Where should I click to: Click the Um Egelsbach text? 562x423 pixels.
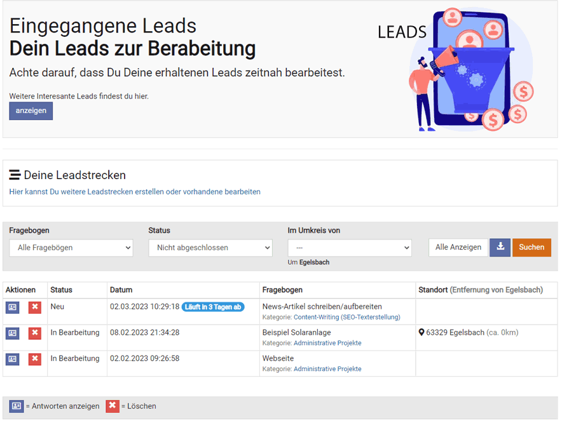pyautogui.click(x=308, y=262)
